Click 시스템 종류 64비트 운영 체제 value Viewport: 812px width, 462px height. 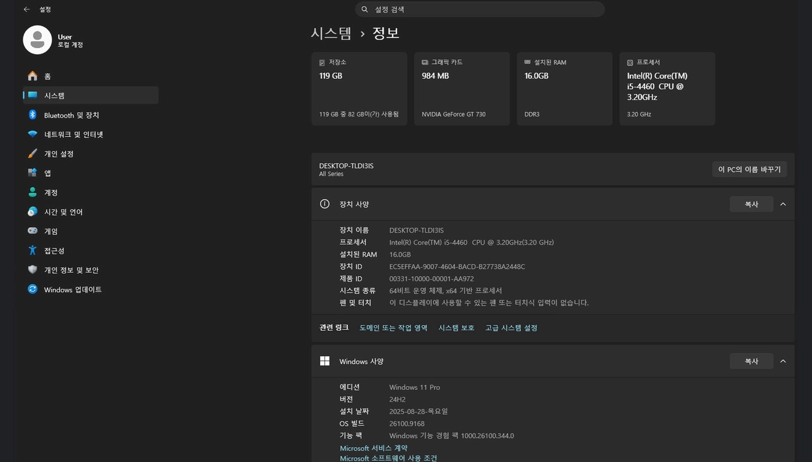(446, 291)
